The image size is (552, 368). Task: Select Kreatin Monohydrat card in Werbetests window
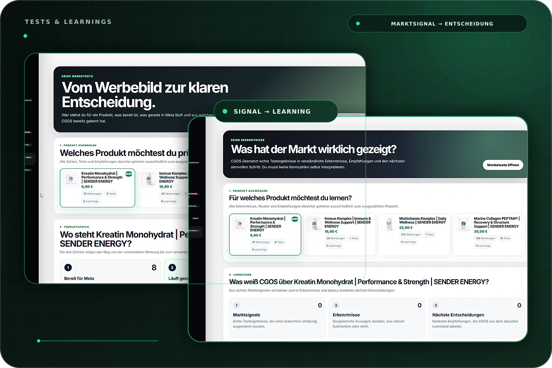click(x=98, y=188)
